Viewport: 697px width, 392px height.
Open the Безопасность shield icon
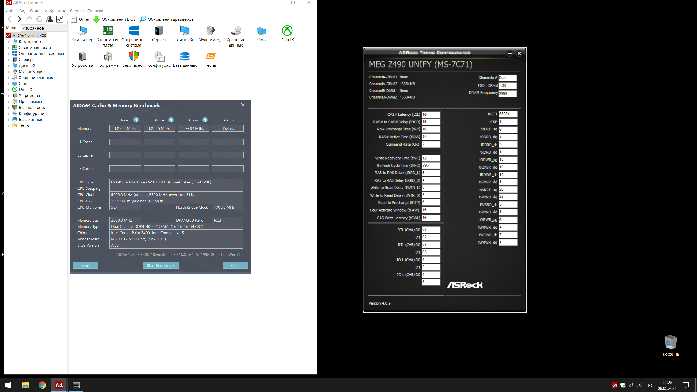[x=133, y=57]
